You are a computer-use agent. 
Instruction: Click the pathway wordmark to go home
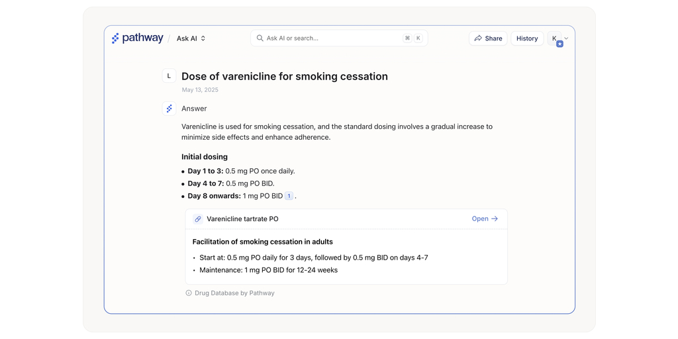click(x=142, y=38)
